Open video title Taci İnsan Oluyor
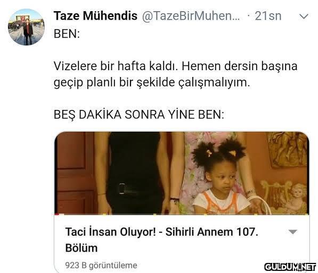 [161, 240]
